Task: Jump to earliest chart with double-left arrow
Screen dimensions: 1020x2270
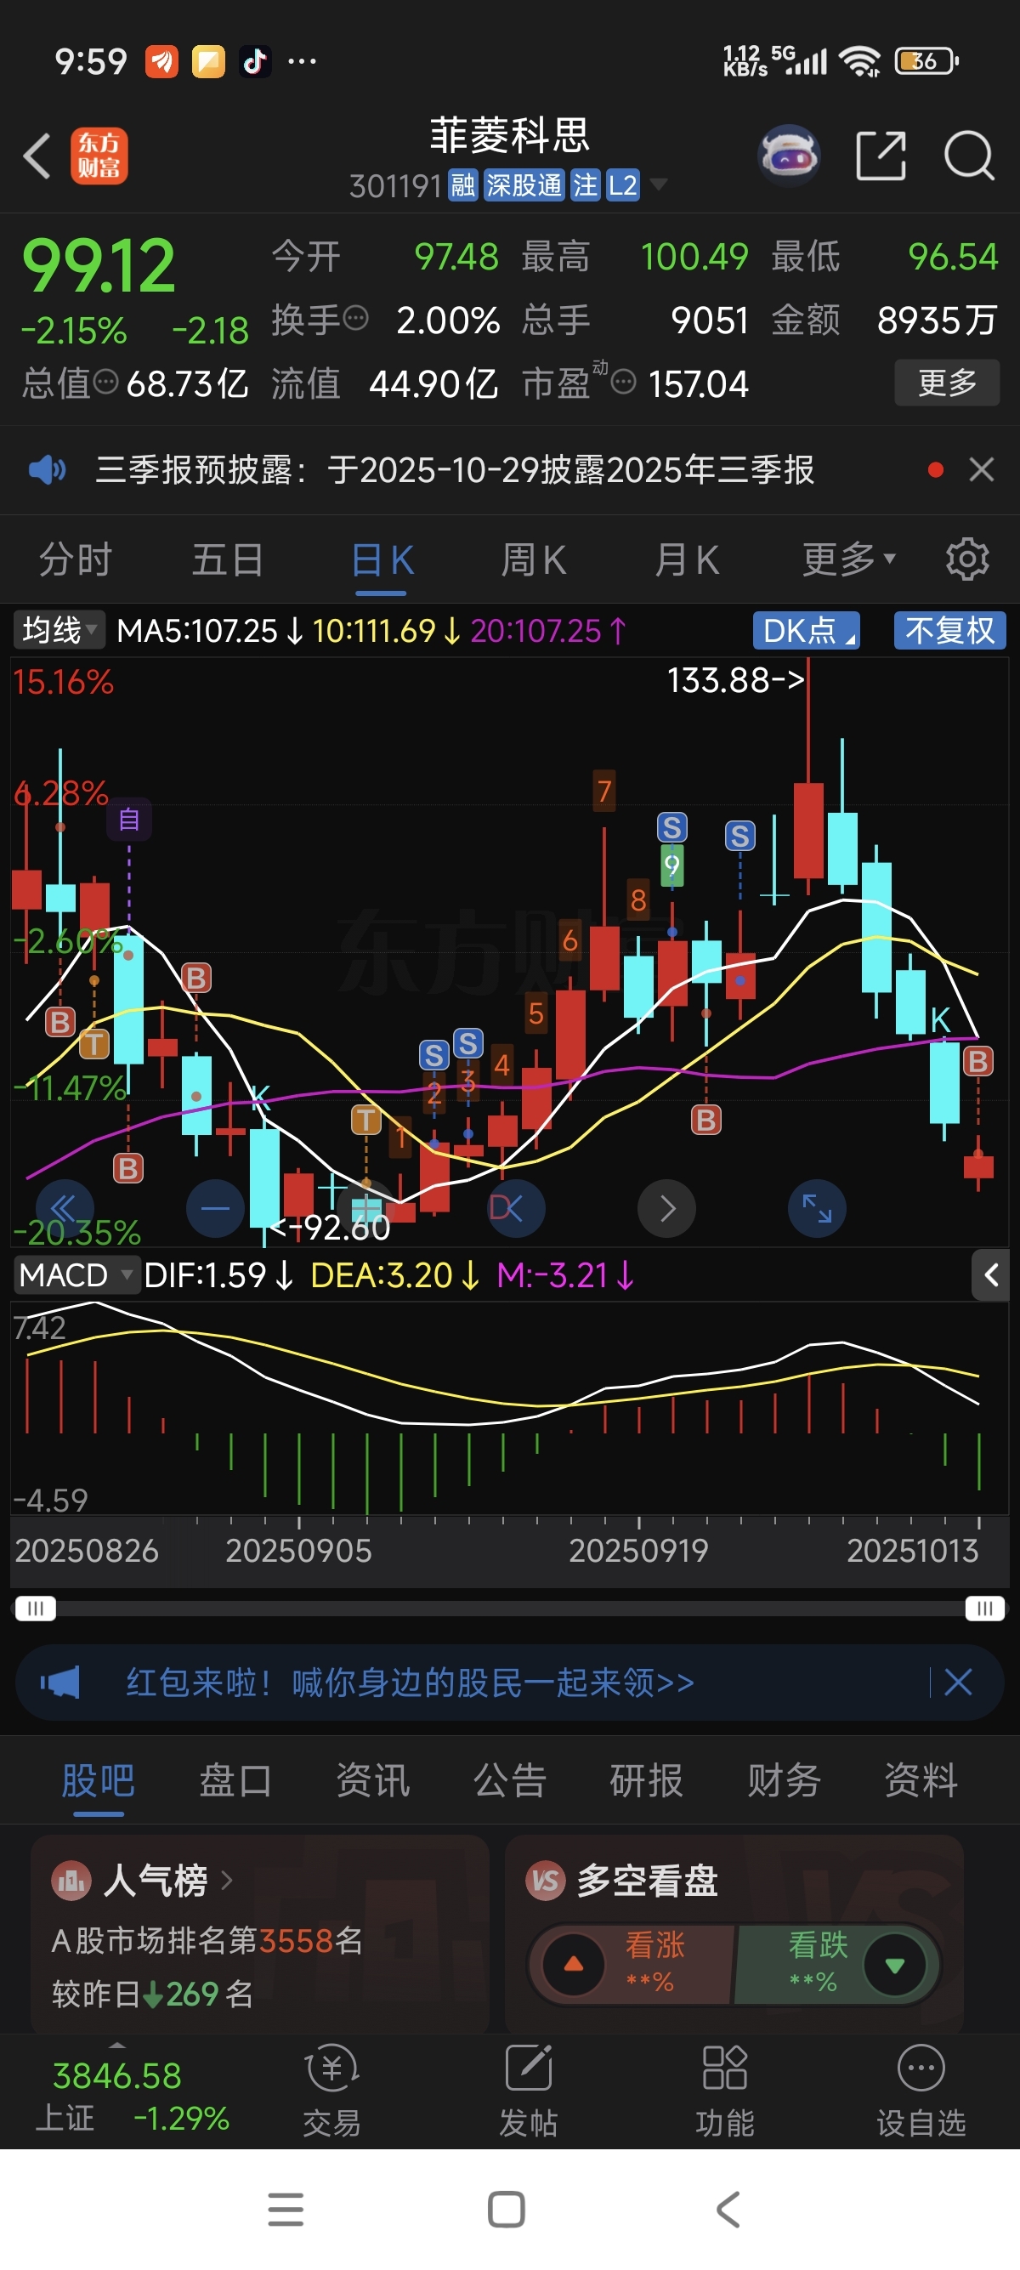Action: pyautogui.click(x=64, y=1208)
